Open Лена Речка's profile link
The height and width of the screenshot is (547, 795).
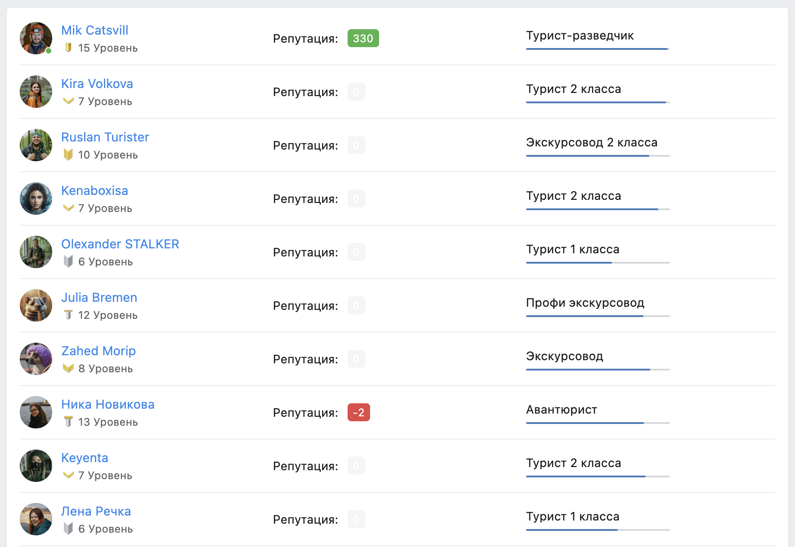(x=96, y=511)
